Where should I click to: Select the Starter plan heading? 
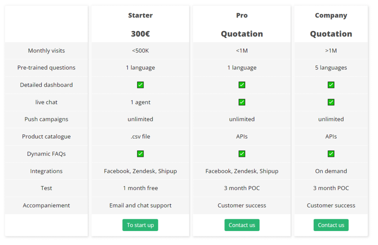coord(140,15)
